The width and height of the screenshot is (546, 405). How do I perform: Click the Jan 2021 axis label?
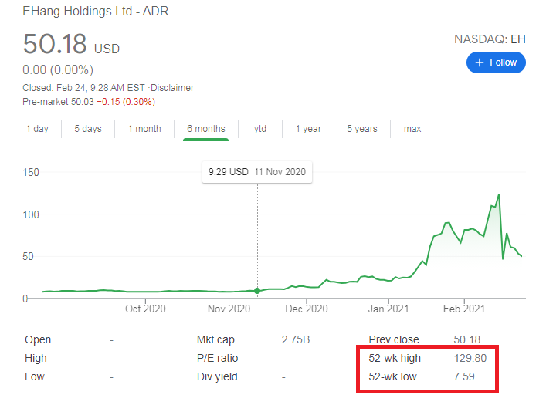pyautogui.click(x=388, y=309)
